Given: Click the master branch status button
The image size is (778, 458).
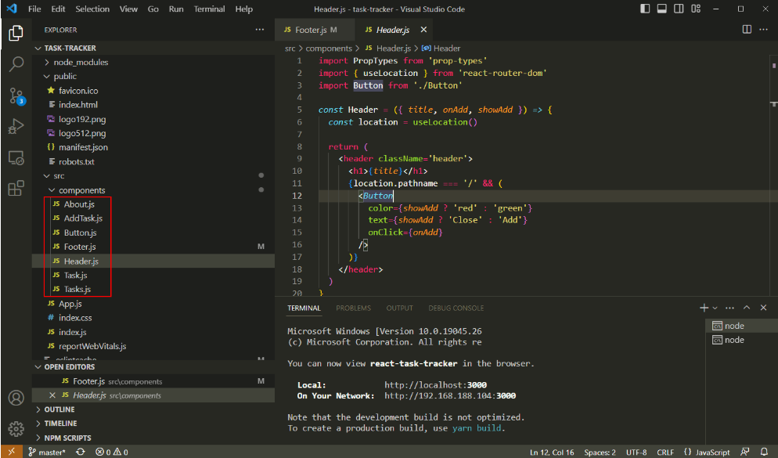Looking at the screenshot, I should click(46, 452).
